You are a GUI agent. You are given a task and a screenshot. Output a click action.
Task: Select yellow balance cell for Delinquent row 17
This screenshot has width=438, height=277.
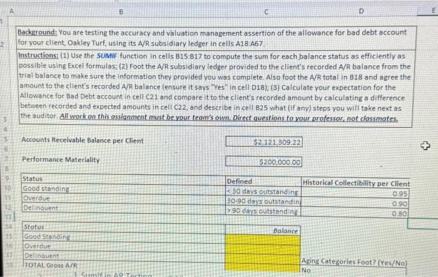[263, 259]
